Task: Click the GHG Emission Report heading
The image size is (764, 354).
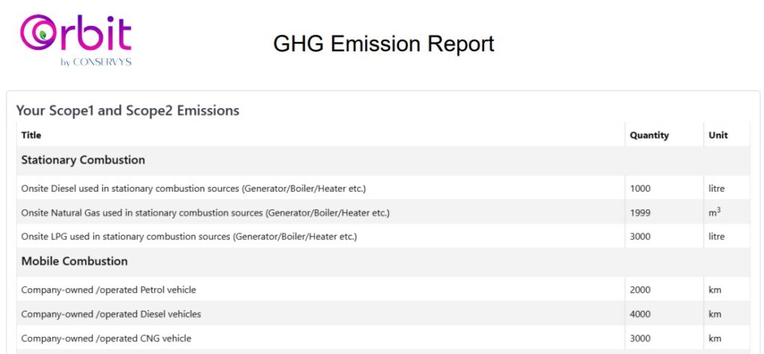Action: 383,44
